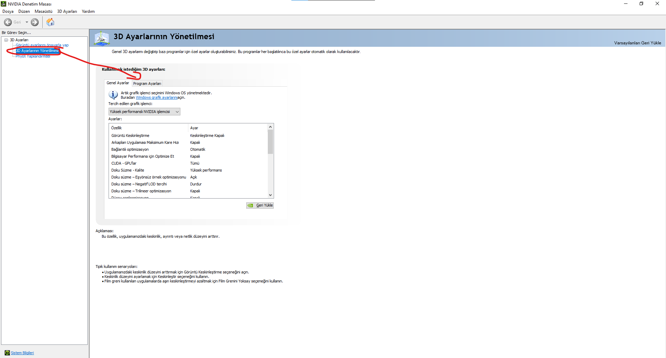Open the 3D Ayarları menu
666x358 pixels.
(x=67, y=11)
